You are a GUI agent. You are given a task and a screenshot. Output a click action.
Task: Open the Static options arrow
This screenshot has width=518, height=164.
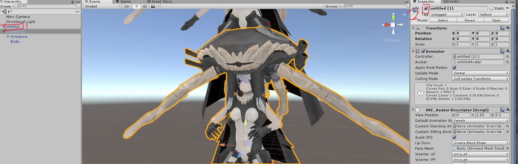(x=507, y=8)
